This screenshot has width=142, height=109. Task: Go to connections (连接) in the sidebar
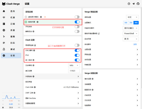pyautogui.click(x=11, y=30)
